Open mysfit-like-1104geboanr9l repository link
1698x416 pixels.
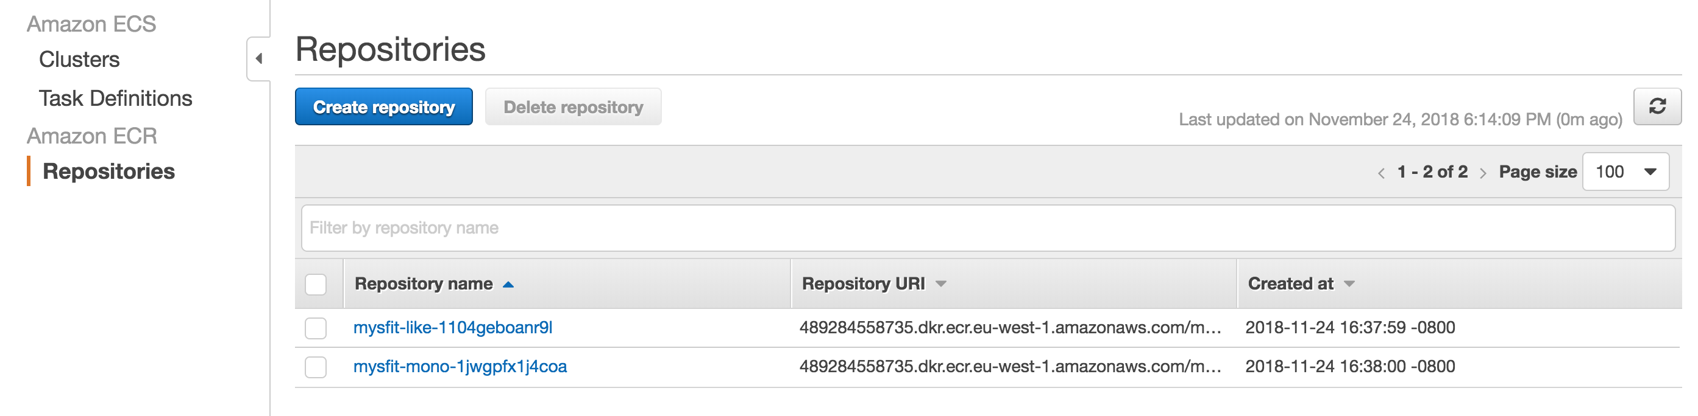(453, 327)
